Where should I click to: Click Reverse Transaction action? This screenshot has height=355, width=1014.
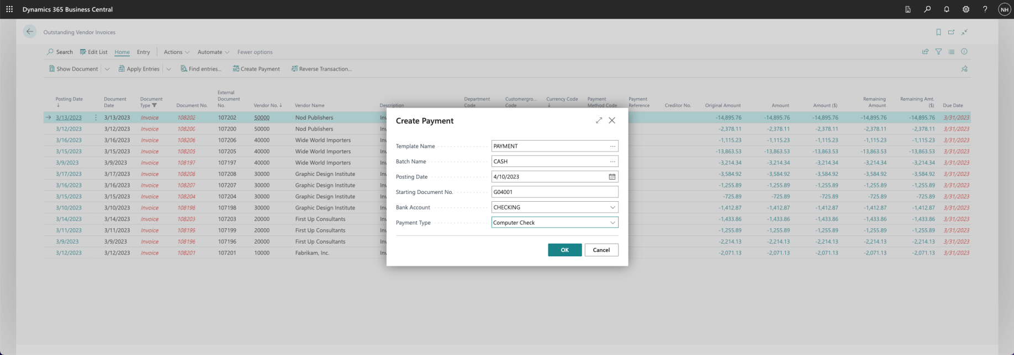pyautogui.click(x=321, y=69)
